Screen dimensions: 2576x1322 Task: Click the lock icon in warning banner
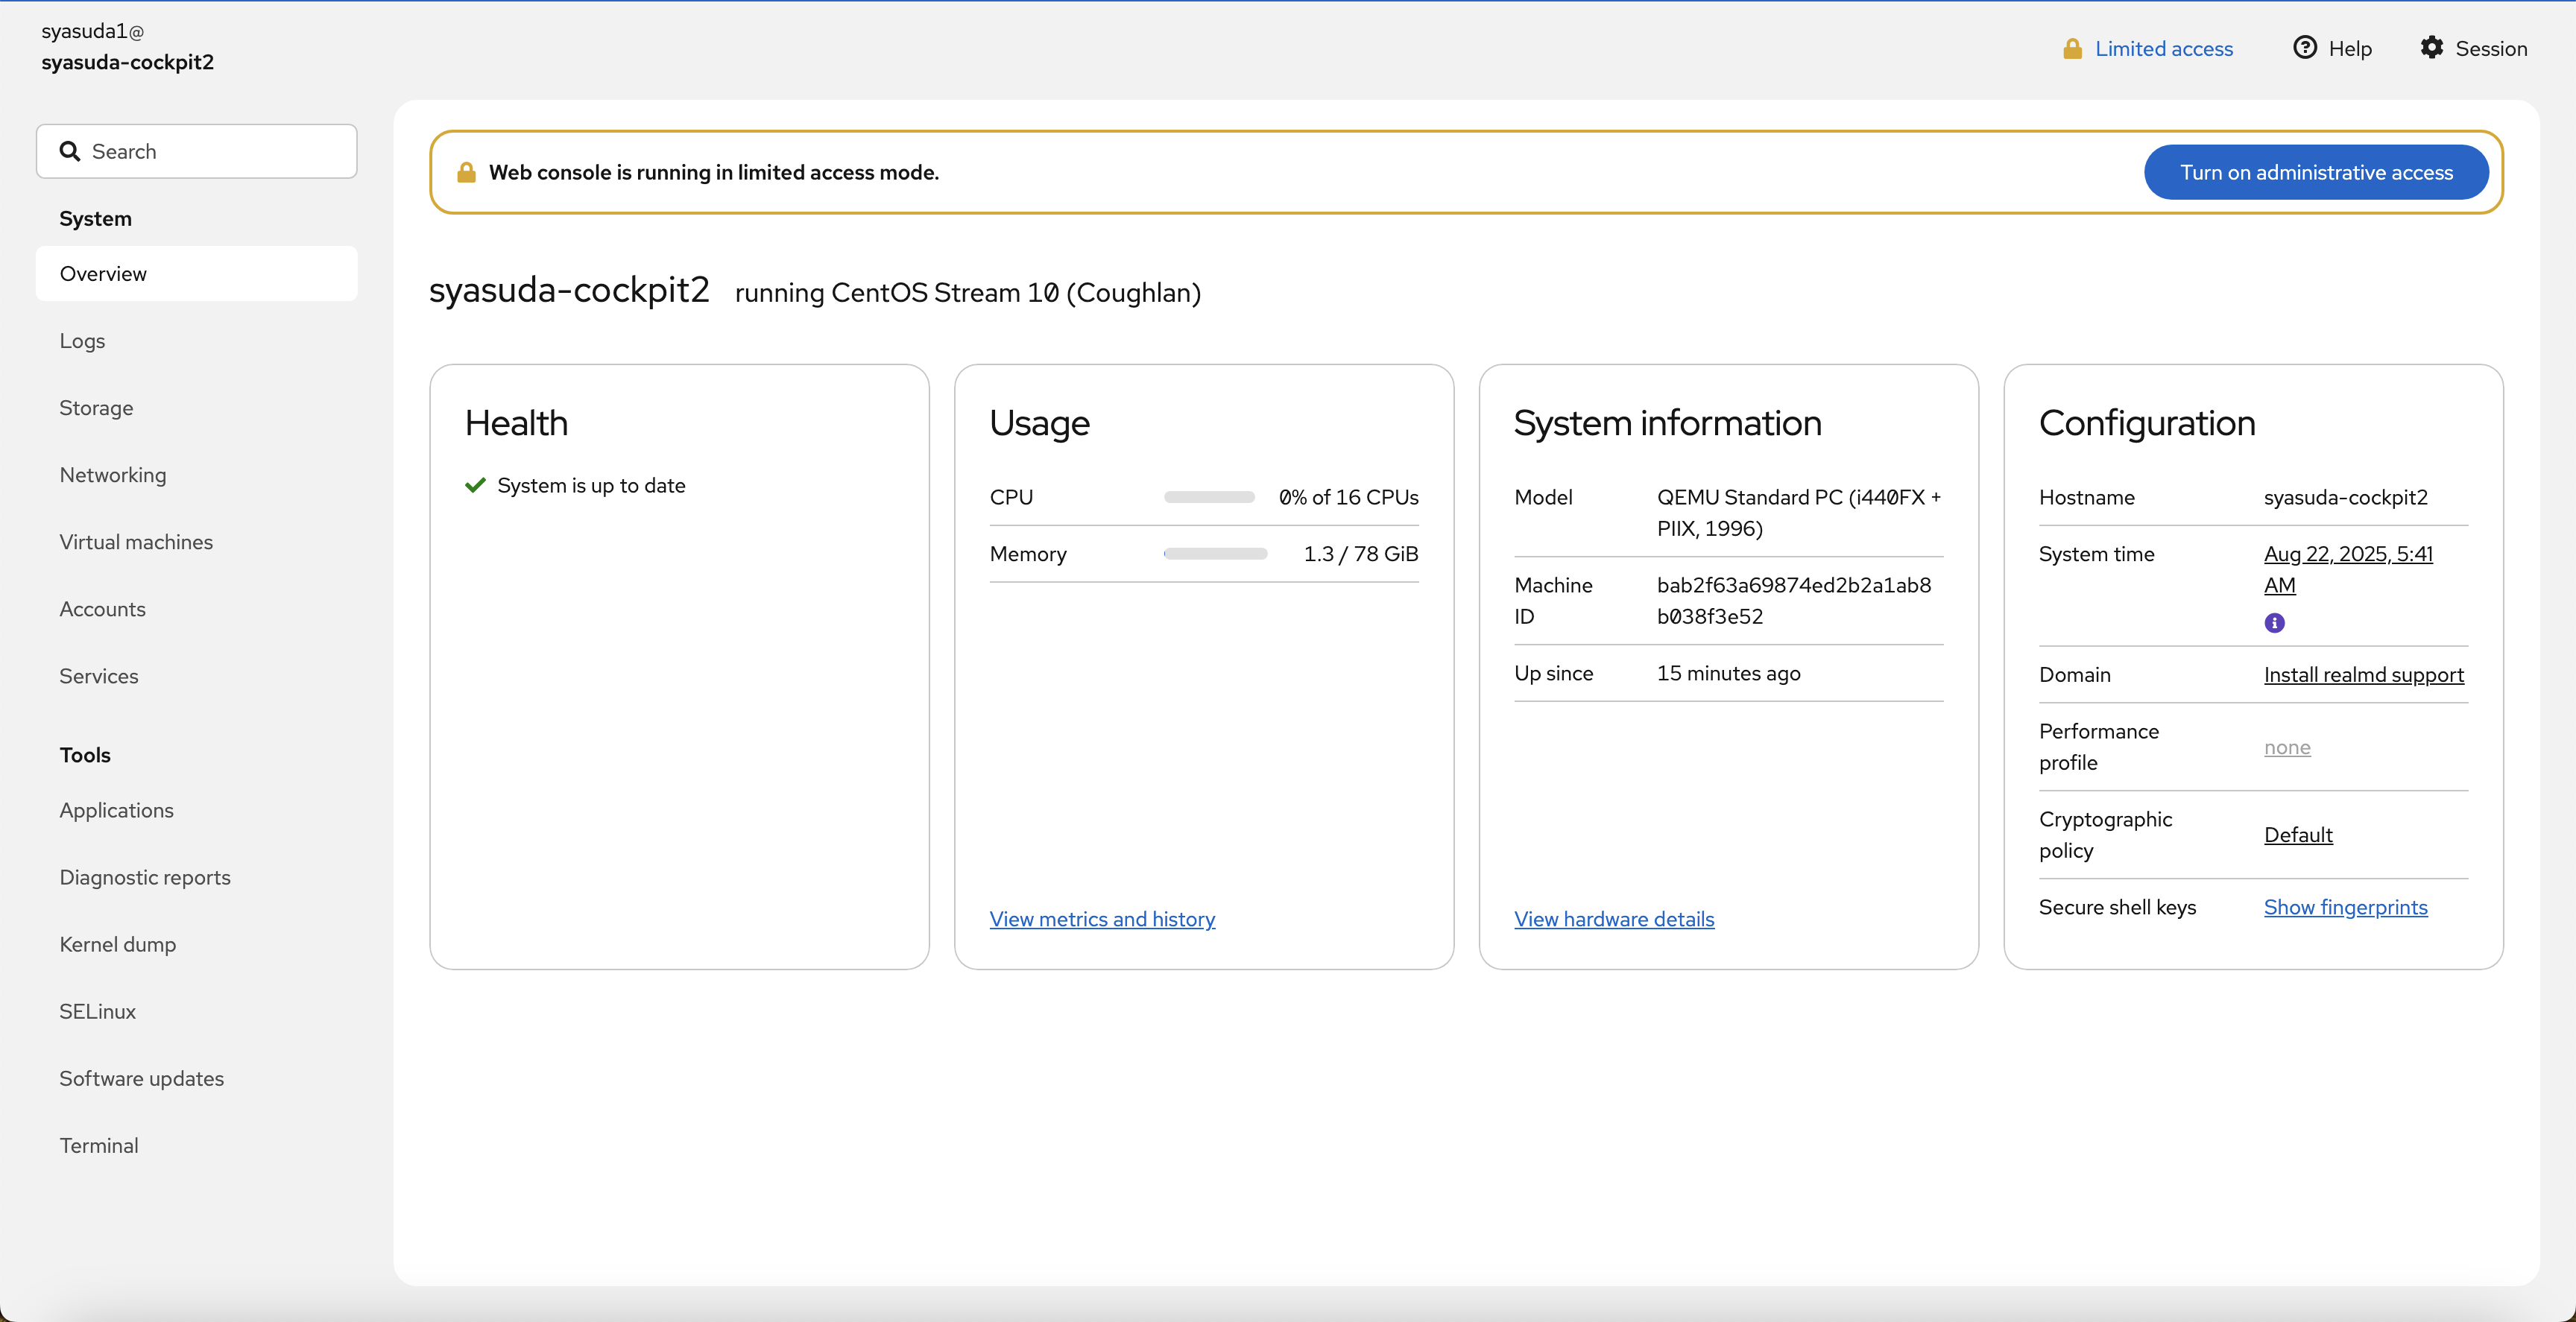pyautogui.click(x=466, y=172)
